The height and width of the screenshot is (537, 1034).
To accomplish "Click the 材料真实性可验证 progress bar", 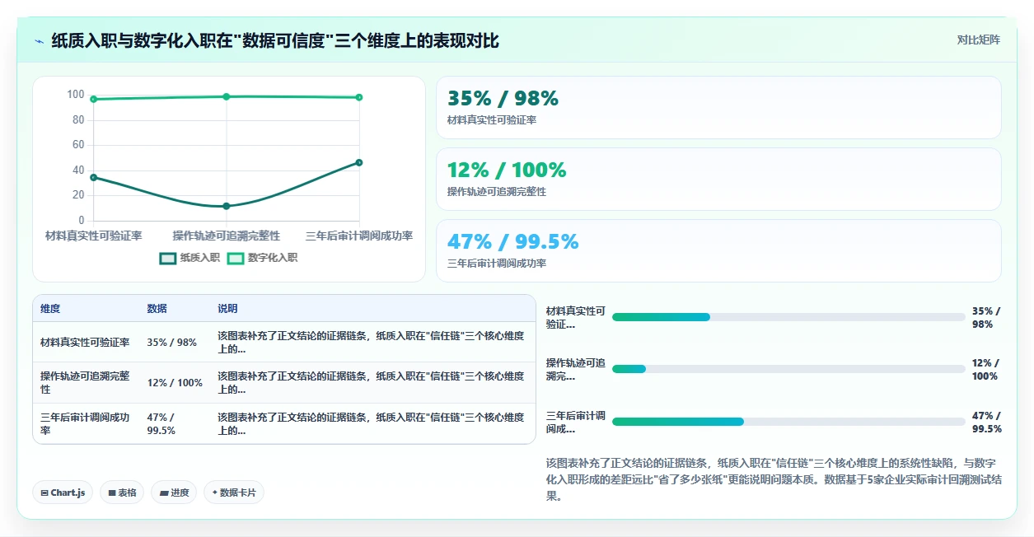I will [x=788, y=317].
